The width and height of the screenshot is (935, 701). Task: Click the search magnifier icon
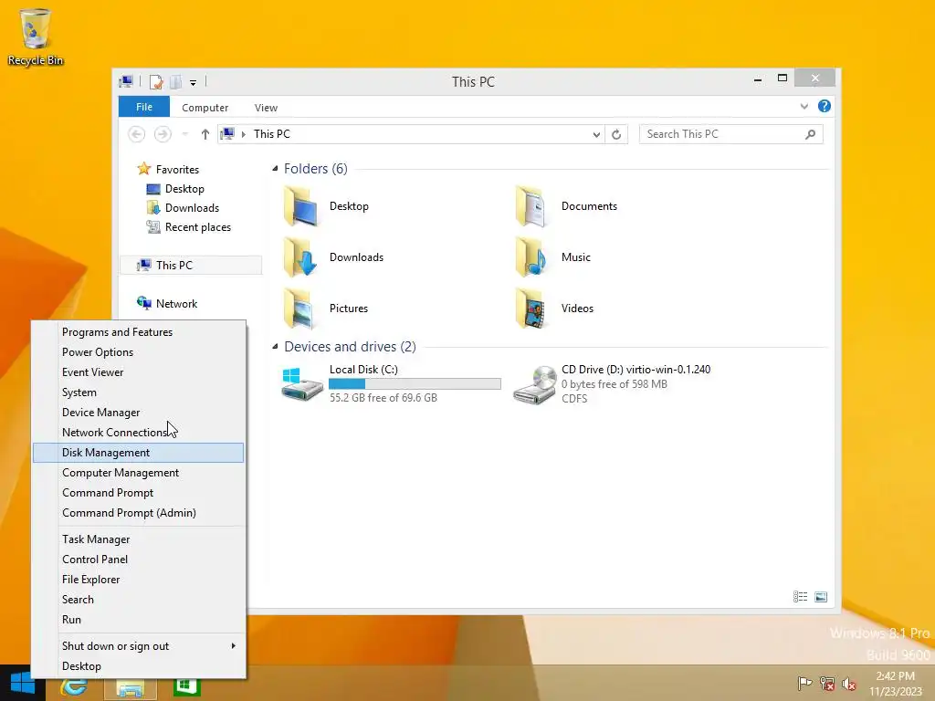(x=810, y=134)
